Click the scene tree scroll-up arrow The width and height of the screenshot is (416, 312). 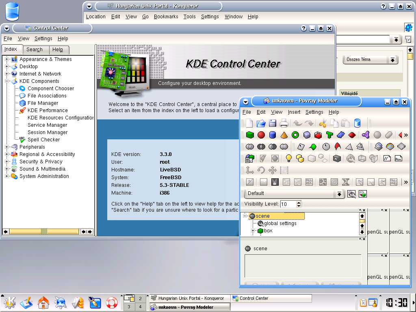pyautogui.click(x=362, y=216)
